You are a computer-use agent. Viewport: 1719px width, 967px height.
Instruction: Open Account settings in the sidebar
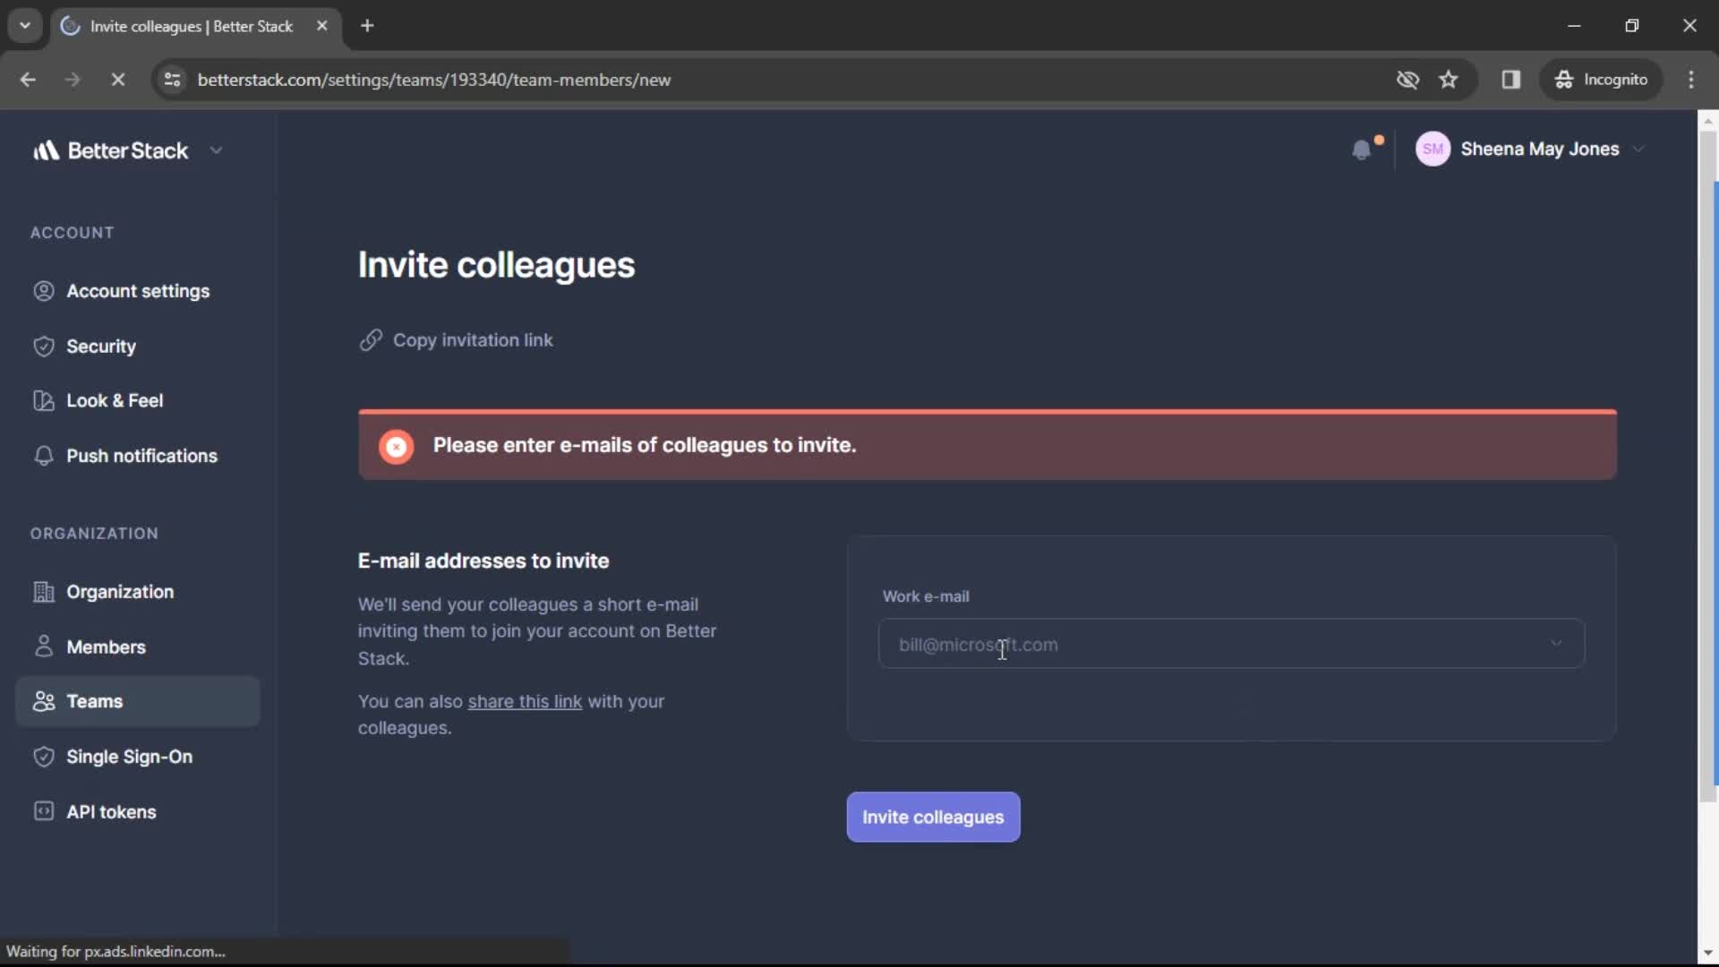(x=138, y=291)
